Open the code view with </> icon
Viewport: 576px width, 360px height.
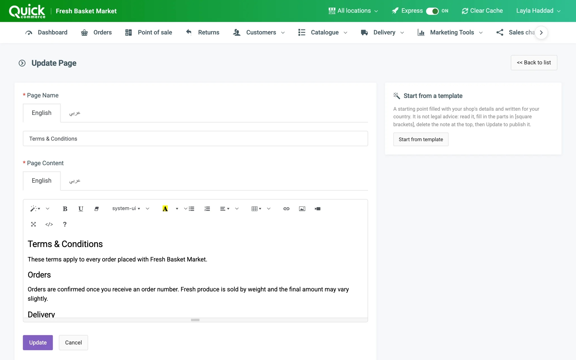pos(49,224)
